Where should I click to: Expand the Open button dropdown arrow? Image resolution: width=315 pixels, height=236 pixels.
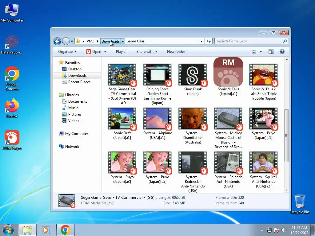pos(105,52)
